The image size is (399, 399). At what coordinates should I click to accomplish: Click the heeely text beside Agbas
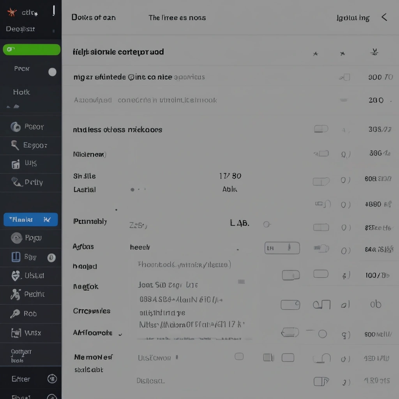point(140,247)
